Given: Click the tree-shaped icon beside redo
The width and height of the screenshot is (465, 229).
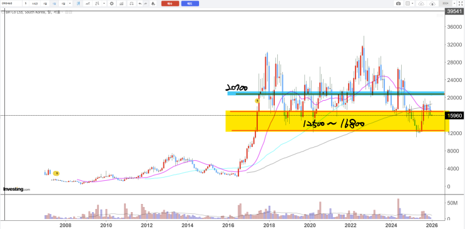Looking at the screenshot, I should pos(153,3).
